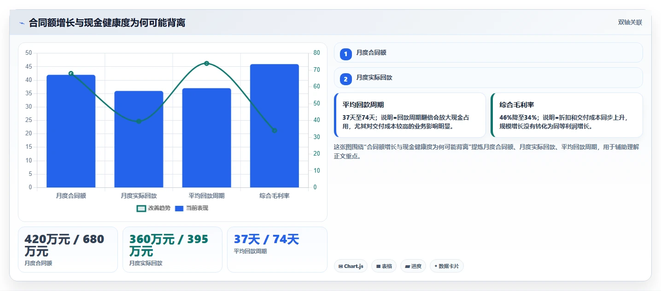Click the Chart.js tag

pos(351,266)
